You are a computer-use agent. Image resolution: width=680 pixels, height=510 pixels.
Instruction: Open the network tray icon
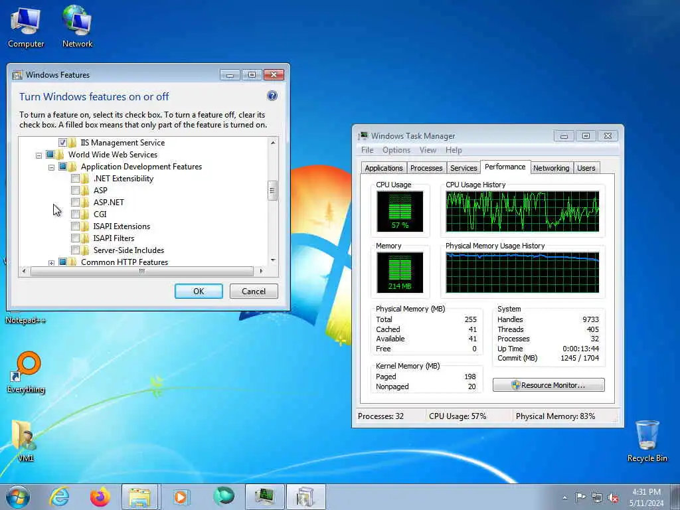coord(597,497)
